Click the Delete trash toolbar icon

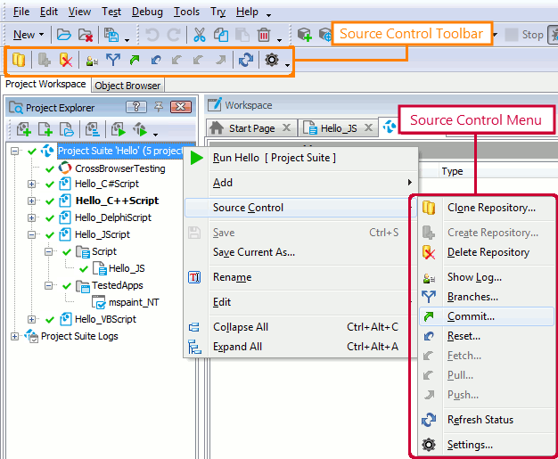click(x=264, y=35)
